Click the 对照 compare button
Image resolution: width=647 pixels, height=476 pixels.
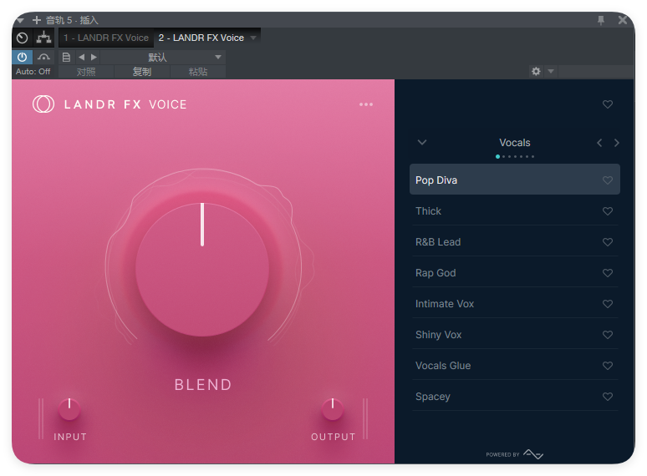(x=86, y=72)
